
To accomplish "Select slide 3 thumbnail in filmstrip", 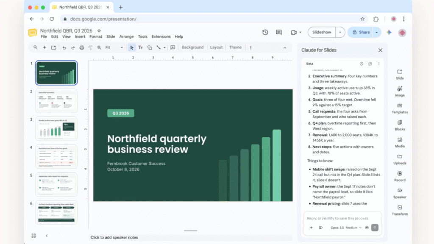I will point(56,129).
